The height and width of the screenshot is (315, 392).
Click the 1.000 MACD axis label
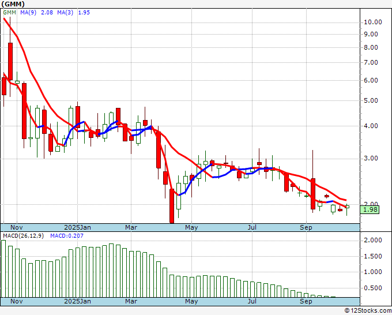(x=373, y=272)
